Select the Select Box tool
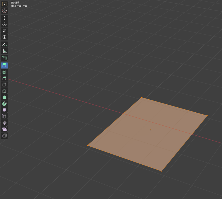The width and height of the screenshot is (222, 199). point(4,4)
